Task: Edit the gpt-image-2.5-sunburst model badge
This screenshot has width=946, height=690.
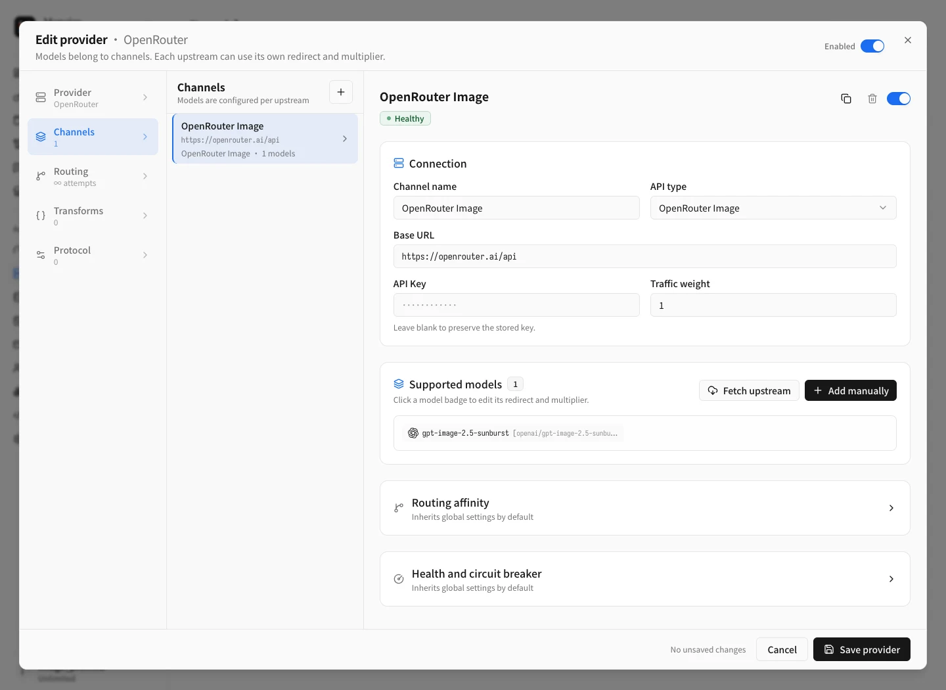Action: [512, 433]
